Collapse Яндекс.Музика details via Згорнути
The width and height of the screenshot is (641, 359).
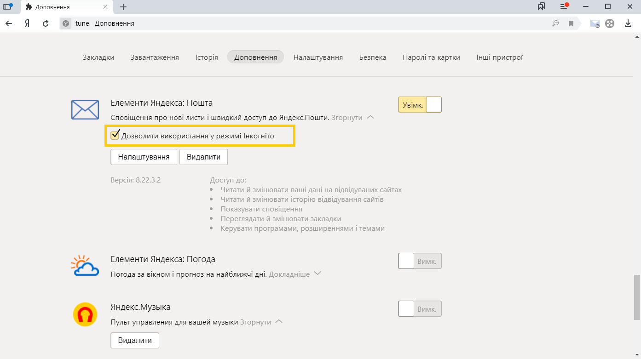coord(261,322)
